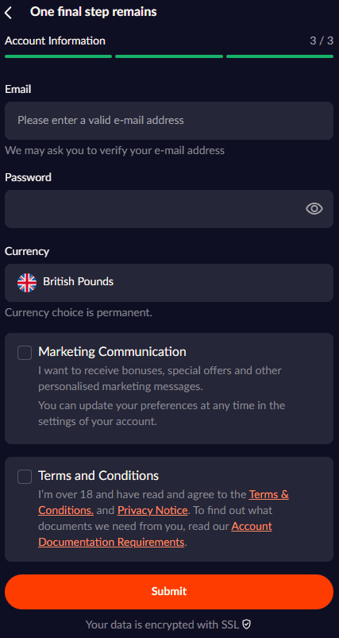Open the Privacy Notice link

coord(152,510)
